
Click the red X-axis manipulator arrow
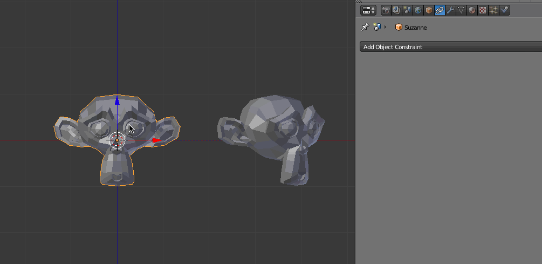pos(156,140)
